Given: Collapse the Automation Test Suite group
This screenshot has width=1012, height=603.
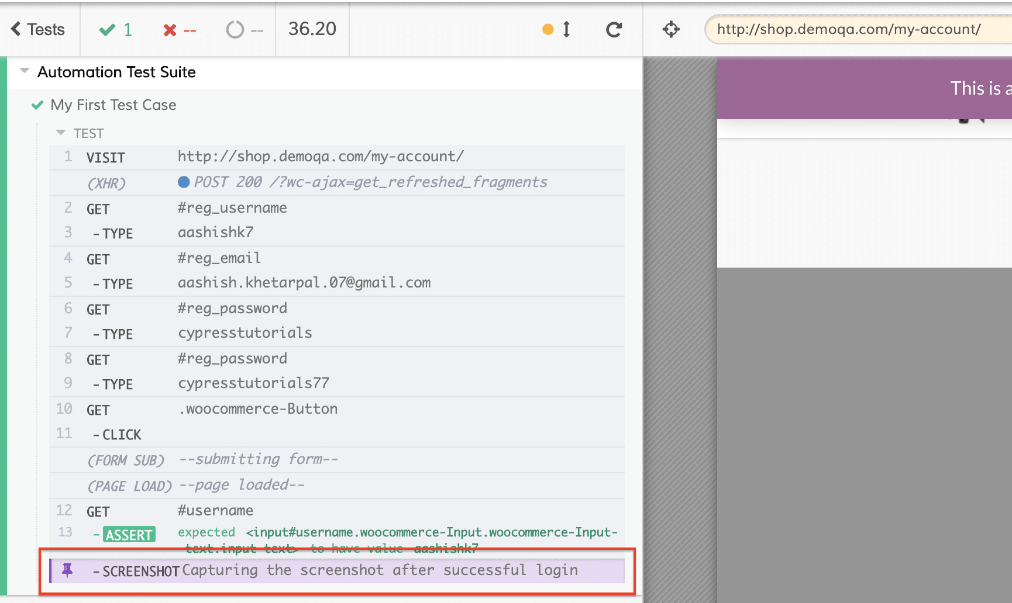Looking at the screenshot, I should coord(25,71).
